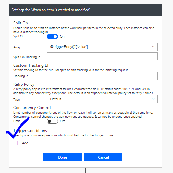This screenshot has width=173, height=173.
Task: Click the Trigger Conditions section heading
Action: coord(30,131)
